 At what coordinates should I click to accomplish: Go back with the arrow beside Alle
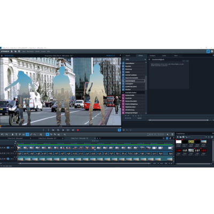pos(124,59)
